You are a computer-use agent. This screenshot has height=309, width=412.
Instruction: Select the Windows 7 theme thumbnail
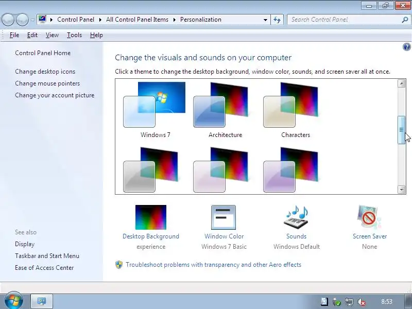154,105
